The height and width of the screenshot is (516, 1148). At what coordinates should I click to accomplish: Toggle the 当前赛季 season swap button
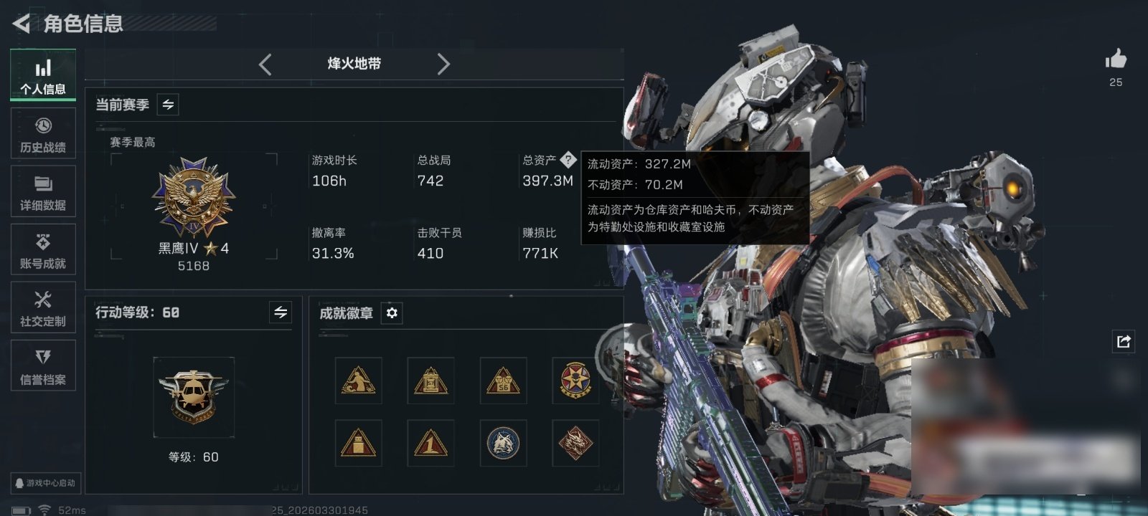[168, 105]
